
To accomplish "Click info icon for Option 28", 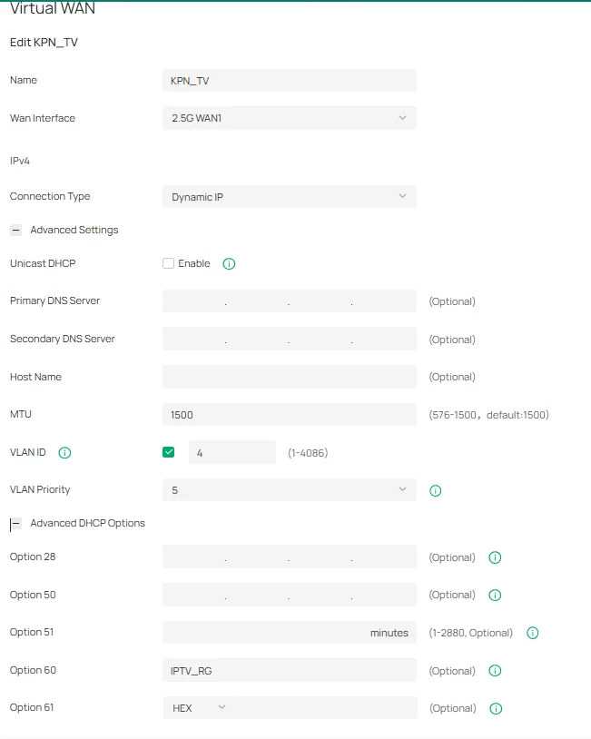I will pos(495,557).
